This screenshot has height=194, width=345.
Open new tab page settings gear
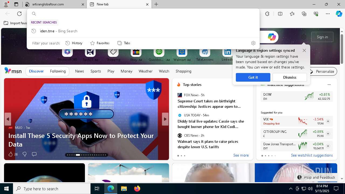point(304,37)
